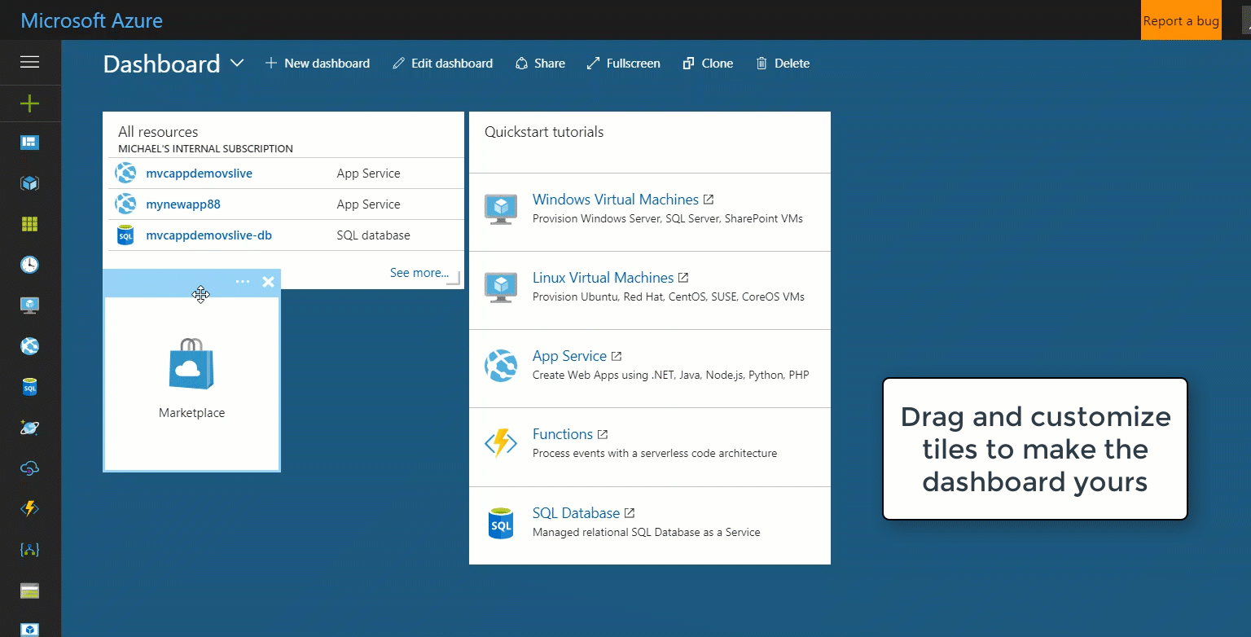
Task: Click the Report a bug button
Action: click(x=1181, y=20)
